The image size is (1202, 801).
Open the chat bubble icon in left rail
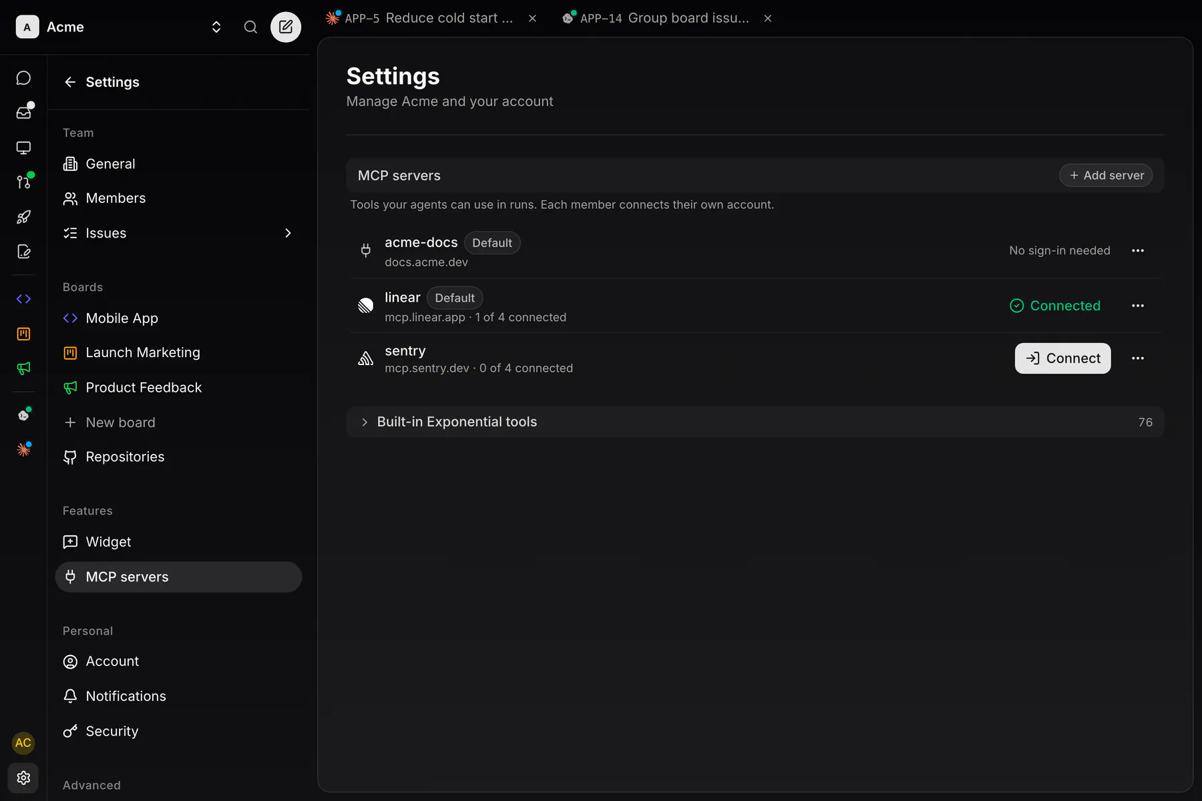[x=23, y=78]
